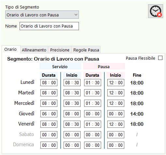Click Giovedì Servizio Durata 06:00 field
Screen dimensions: 166x155
coord(49,114)
